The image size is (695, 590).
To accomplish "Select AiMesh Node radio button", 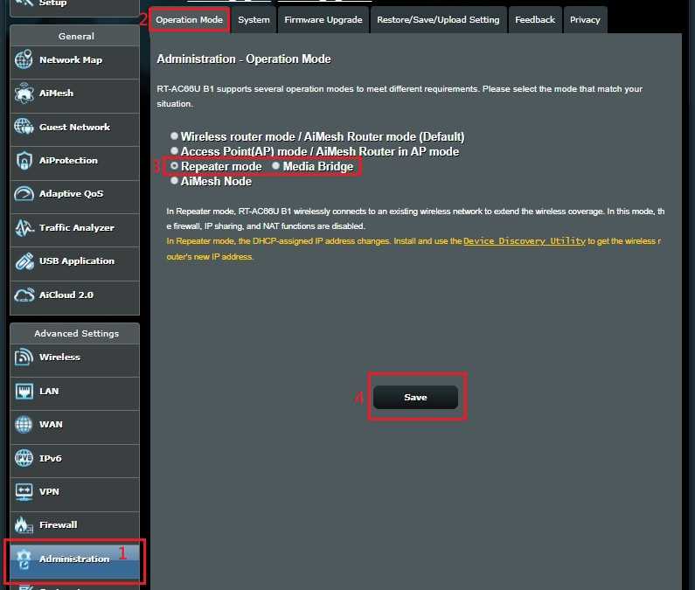I will coord(174,181).
